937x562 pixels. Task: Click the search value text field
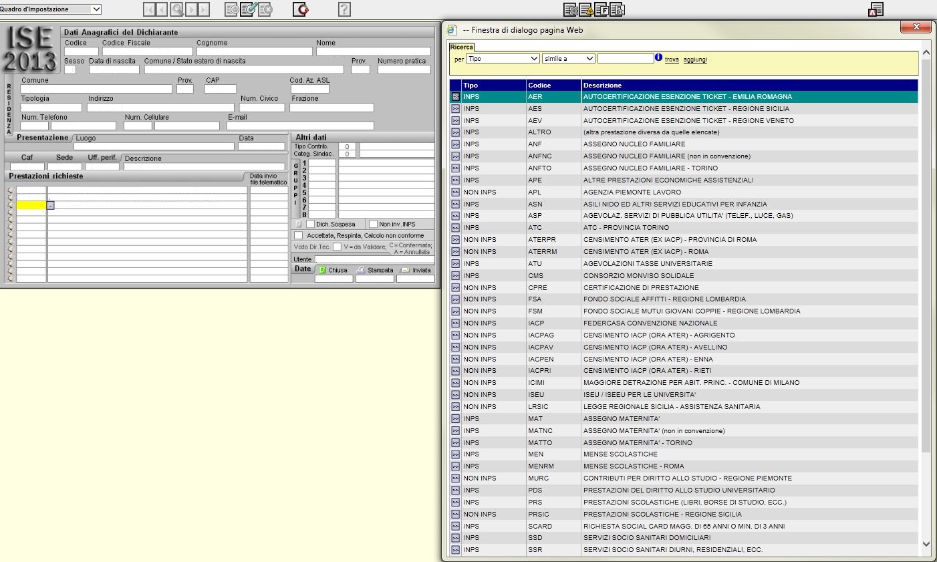[x=625, y=59]
